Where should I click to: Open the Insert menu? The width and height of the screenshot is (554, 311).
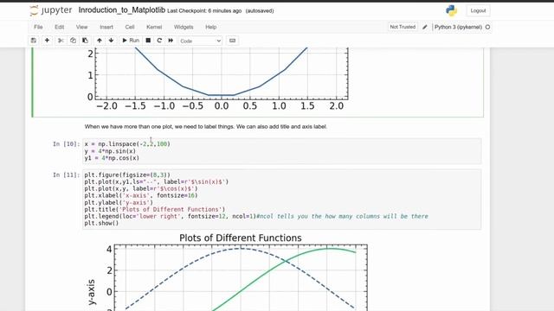point(106,27)
